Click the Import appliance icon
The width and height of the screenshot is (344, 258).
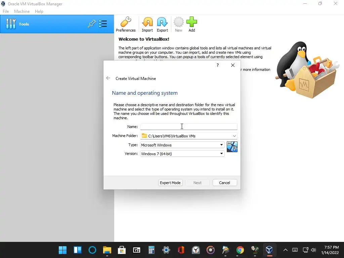coord(147,24)
